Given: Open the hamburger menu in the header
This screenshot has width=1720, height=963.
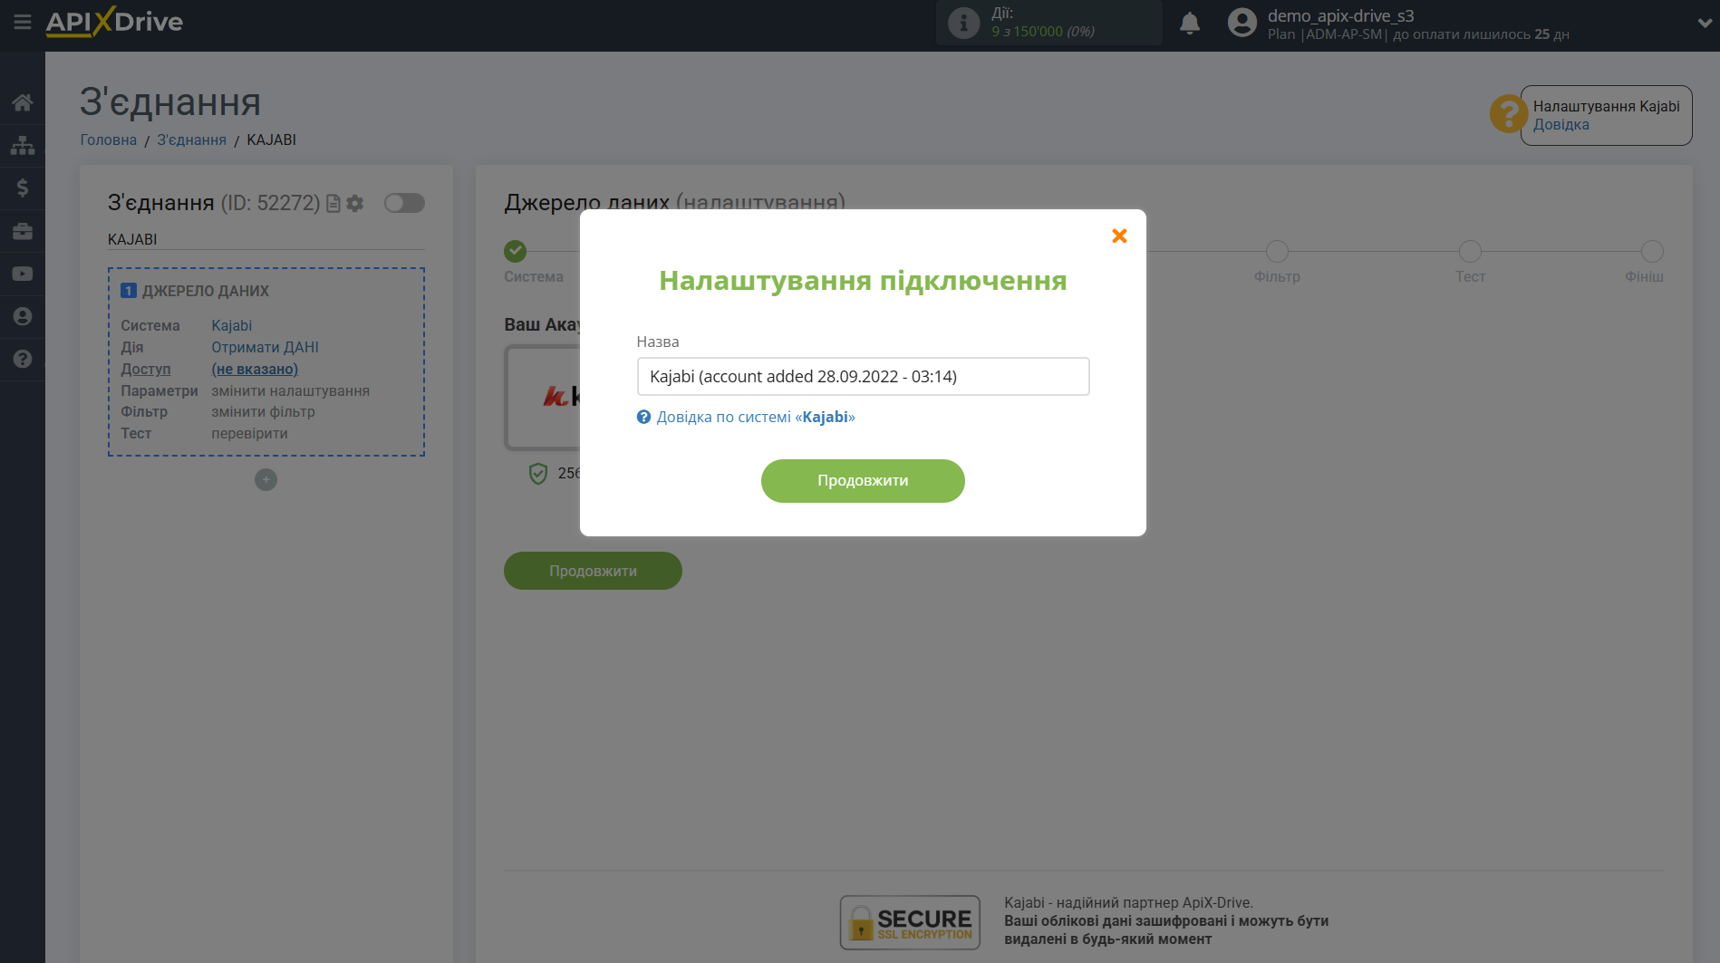Looking at the screenshot, I should coord(23,22).
